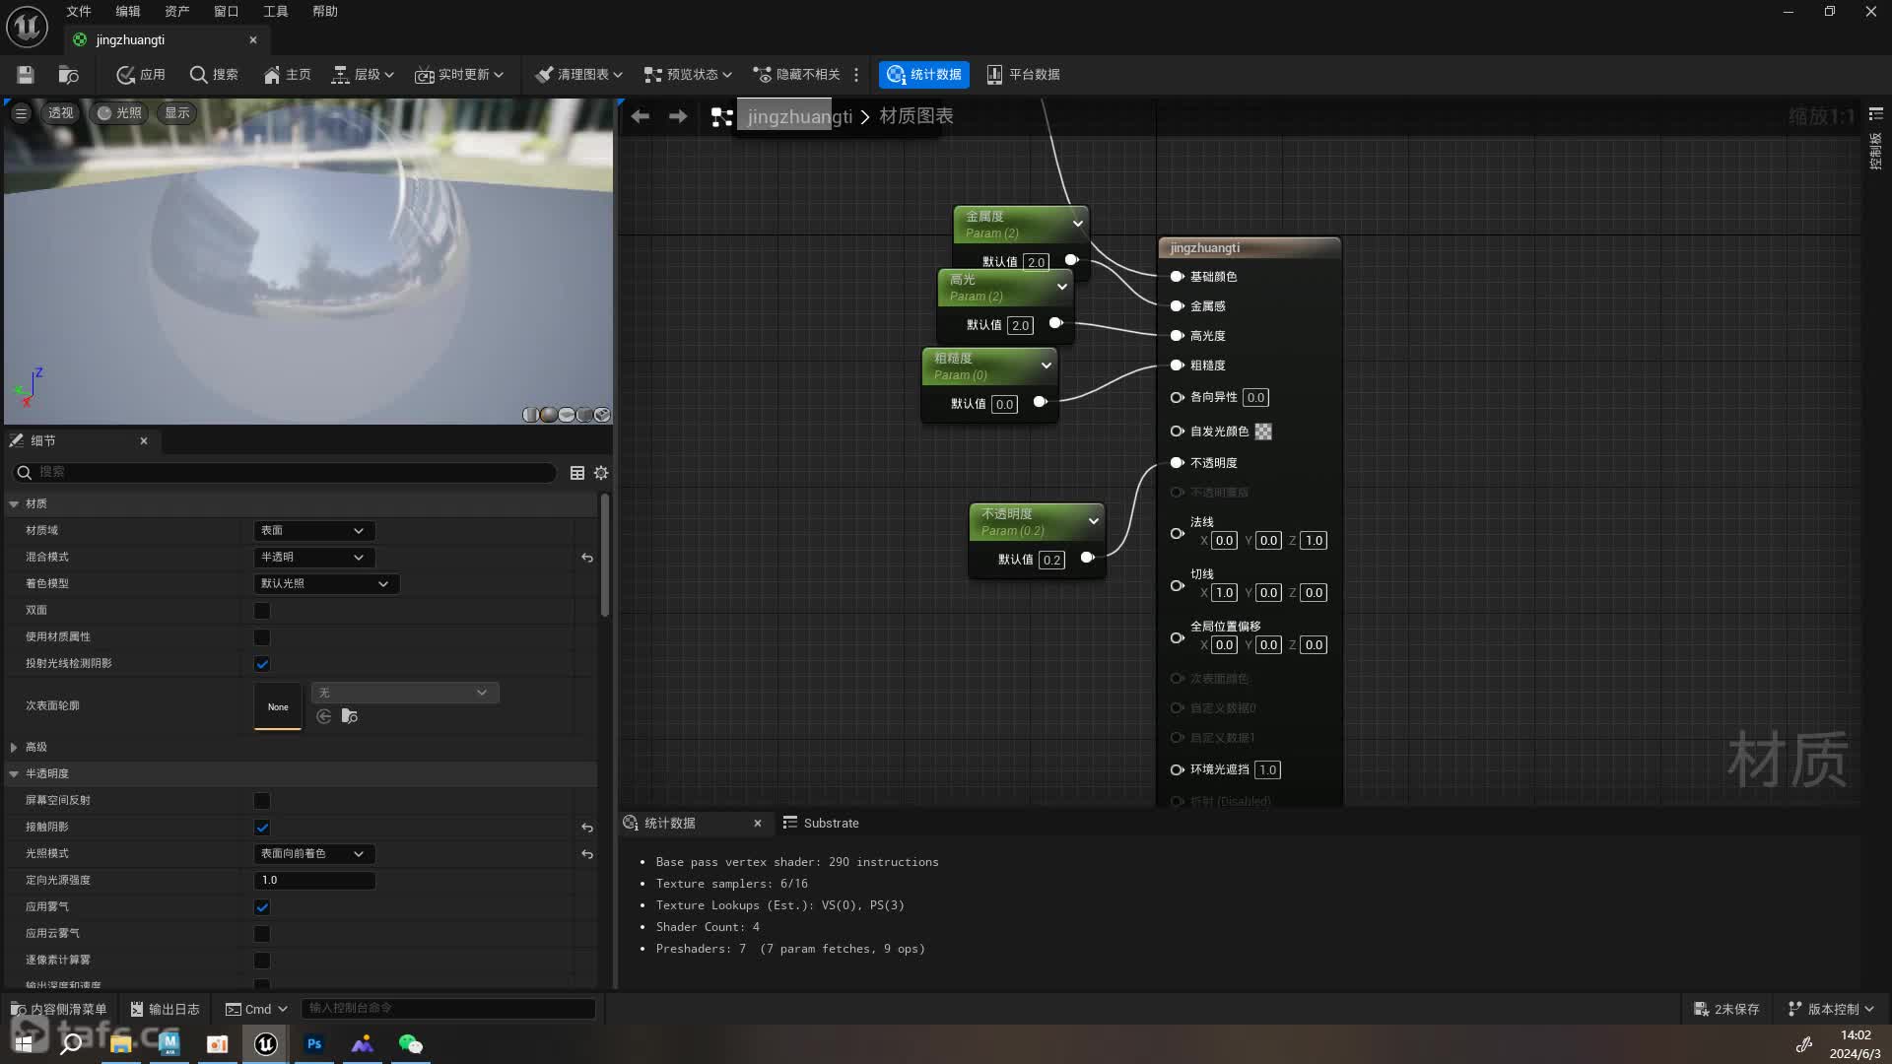Select the plane preview mesh shape

(567, 415)
